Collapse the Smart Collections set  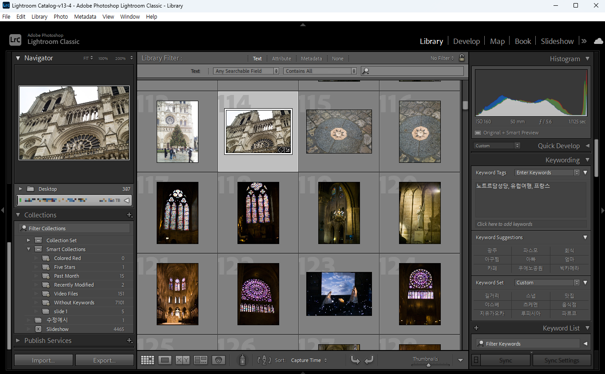point(29,249)
